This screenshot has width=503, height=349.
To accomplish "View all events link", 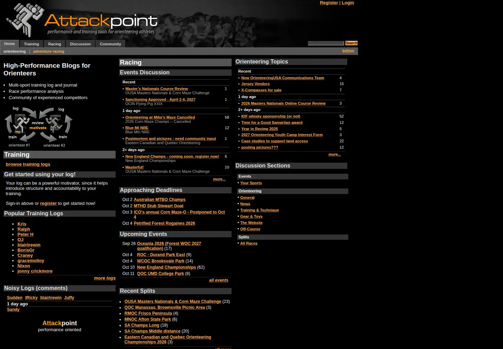I will 219,280.
